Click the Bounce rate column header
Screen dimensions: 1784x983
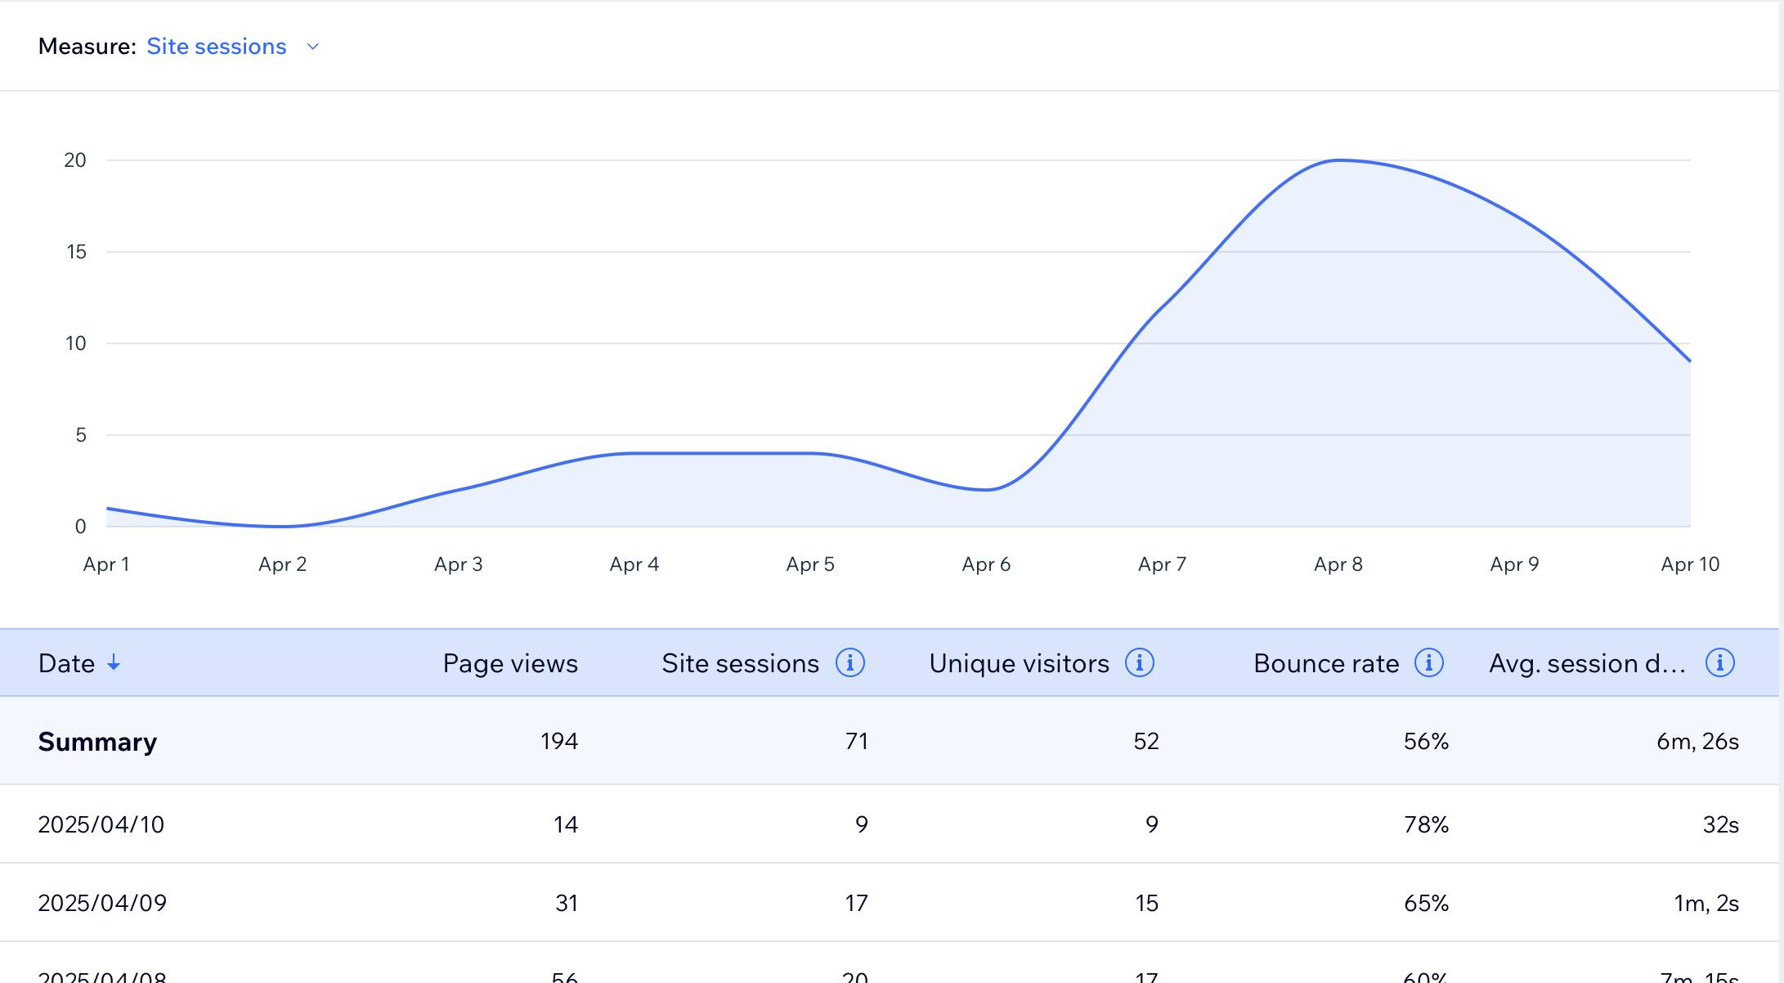coord(1325,663)
